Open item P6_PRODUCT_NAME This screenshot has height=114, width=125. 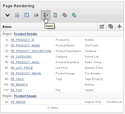[25, 46]
